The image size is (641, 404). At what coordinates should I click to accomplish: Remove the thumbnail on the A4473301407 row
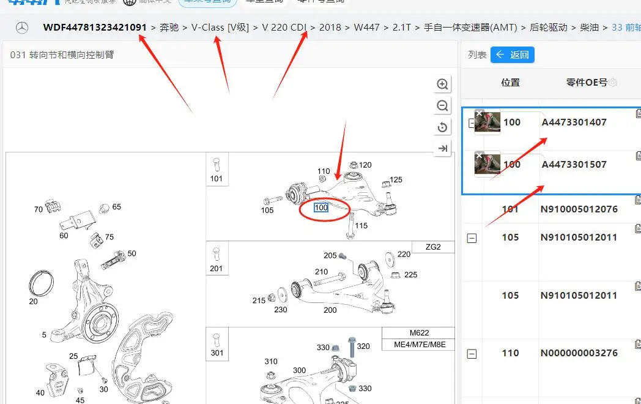pyautogui.click(x=480, y=113)
